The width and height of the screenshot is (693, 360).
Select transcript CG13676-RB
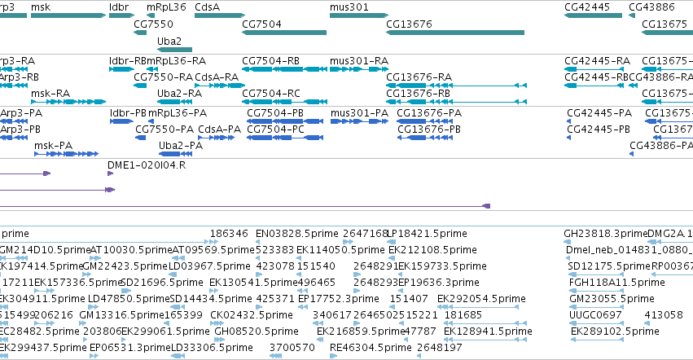pos(457,102)
